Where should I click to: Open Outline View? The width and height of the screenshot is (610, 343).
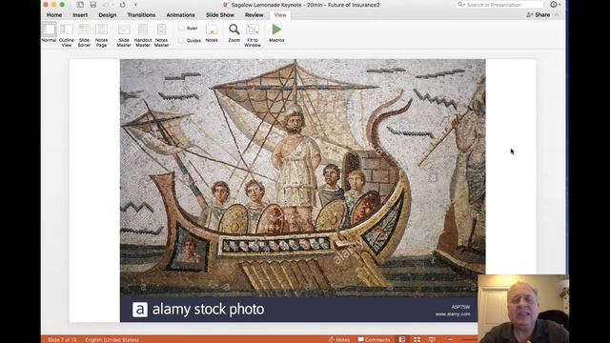(x=67, y=35)
